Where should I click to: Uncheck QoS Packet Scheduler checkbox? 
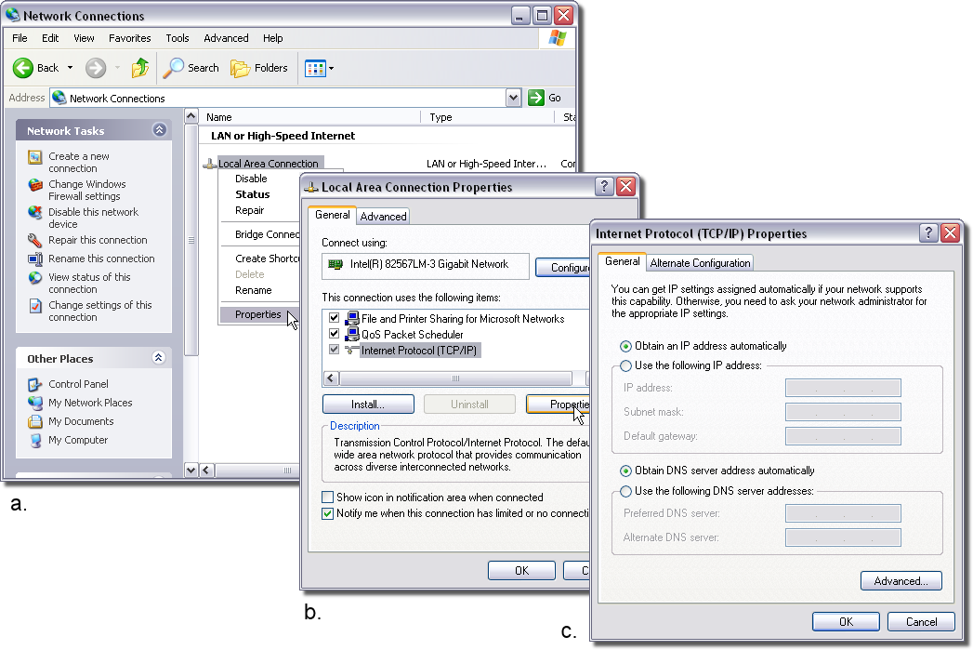[334, 334]
